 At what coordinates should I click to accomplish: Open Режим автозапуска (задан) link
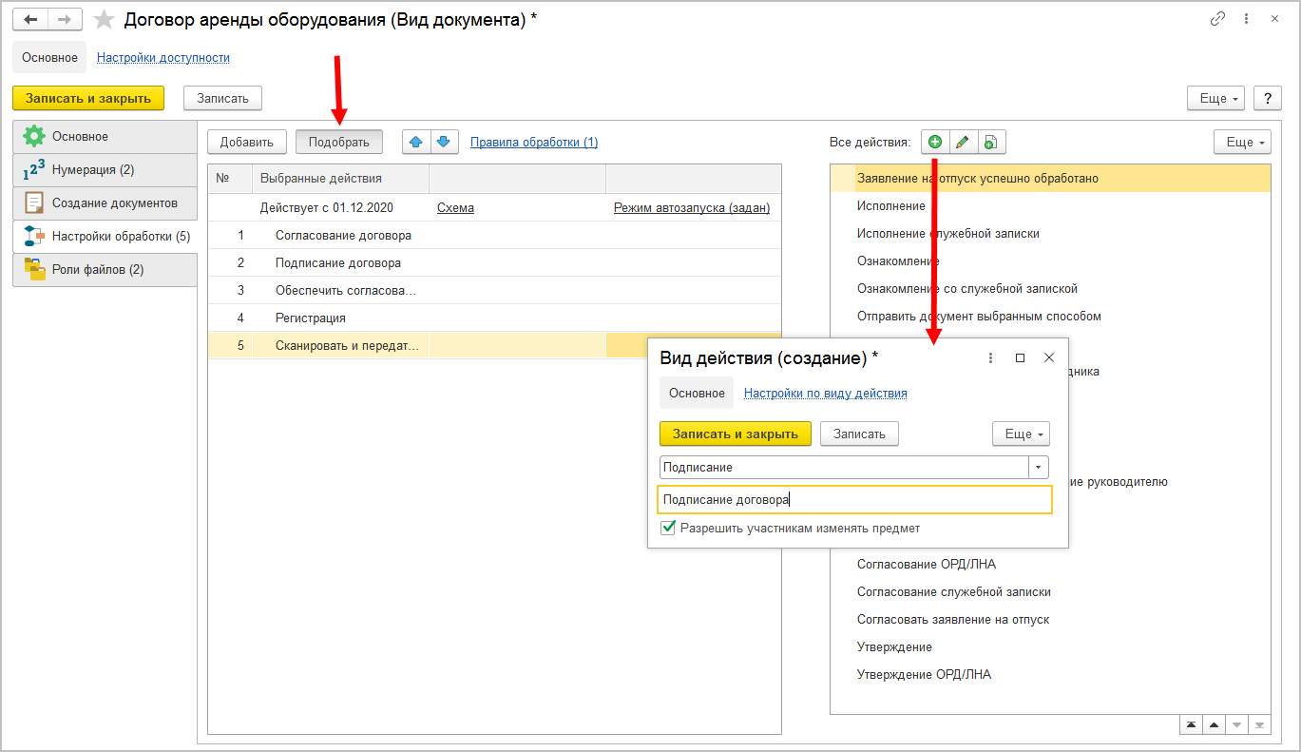click(692, 207)
